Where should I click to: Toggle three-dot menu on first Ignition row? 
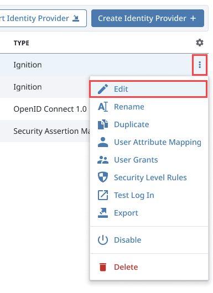click(200, 65)
